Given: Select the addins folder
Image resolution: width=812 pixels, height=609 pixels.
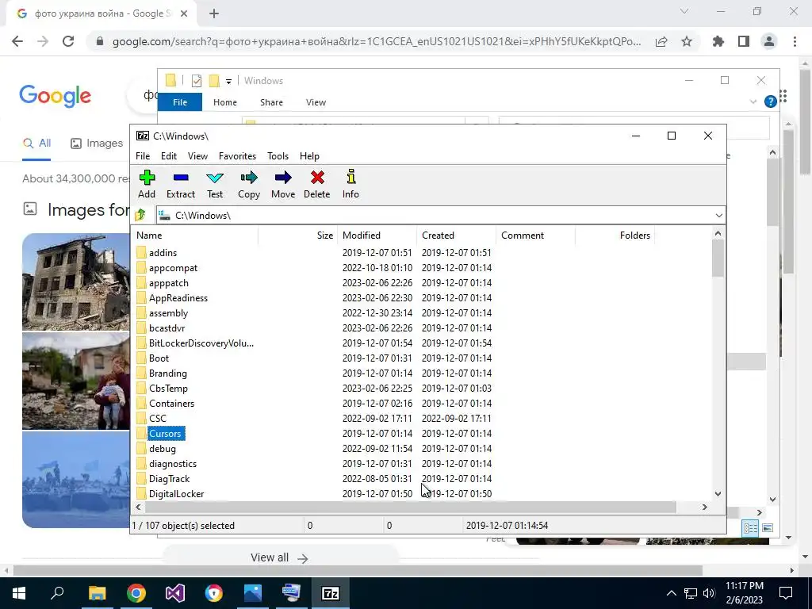Looking at the screenshot, I should click(163, 253).
